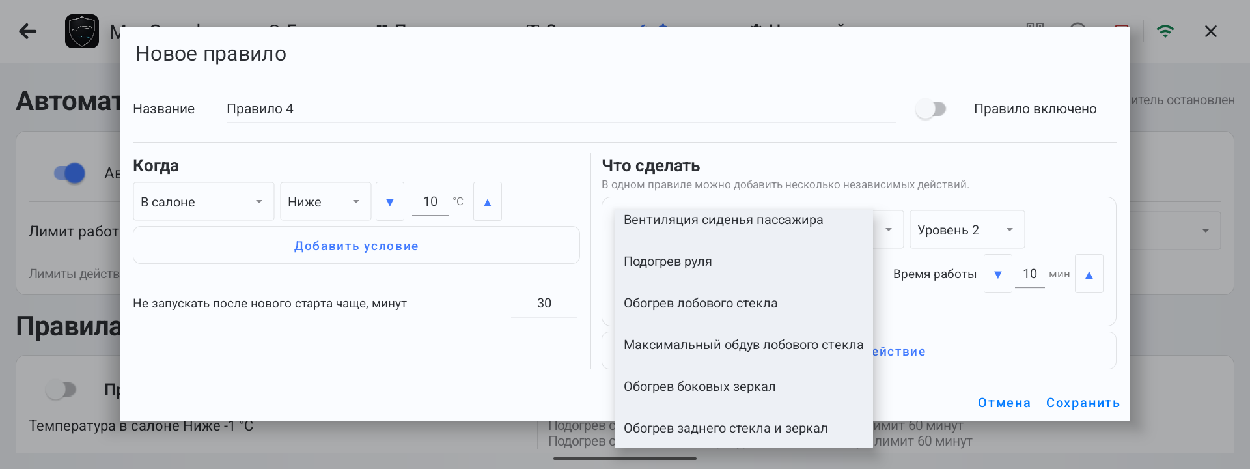1250x469 pixels.
Task: Click the "Новое правило" dialog title
Action: (x=211, y=53)
